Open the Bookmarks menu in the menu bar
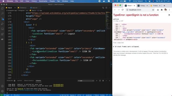Screen dimensions: 172x96 (x=43, y=1)
